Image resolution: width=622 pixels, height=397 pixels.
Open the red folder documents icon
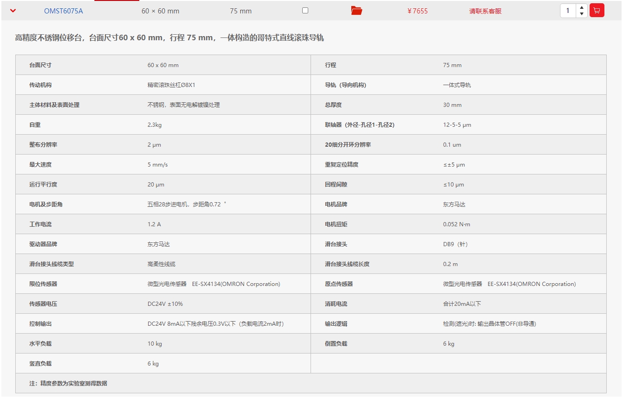click(x=356, y=11)
